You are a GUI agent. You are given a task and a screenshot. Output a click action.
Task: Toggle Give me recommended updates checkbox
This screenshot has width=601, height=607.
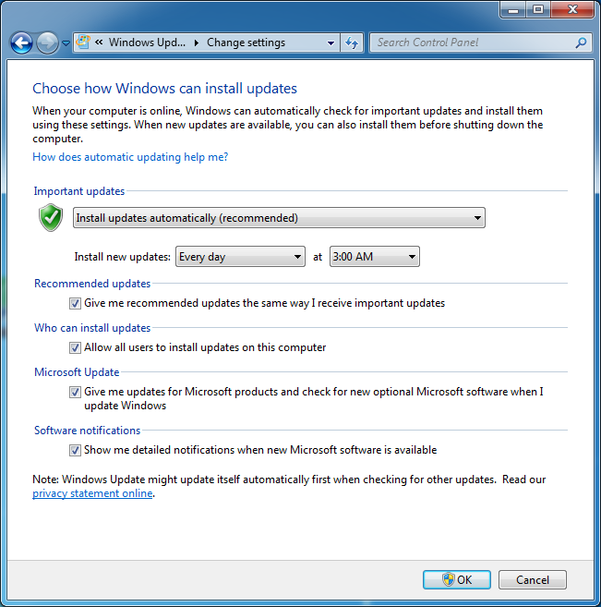point(75,303)
